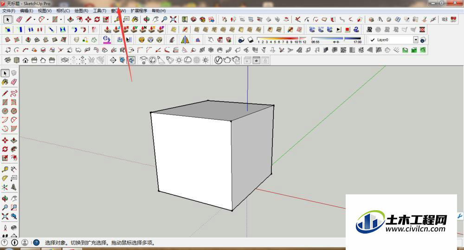Select the Axes tool in the left toolbar
This screenshot has width=464, height=250.
click(x=5, y=187)
